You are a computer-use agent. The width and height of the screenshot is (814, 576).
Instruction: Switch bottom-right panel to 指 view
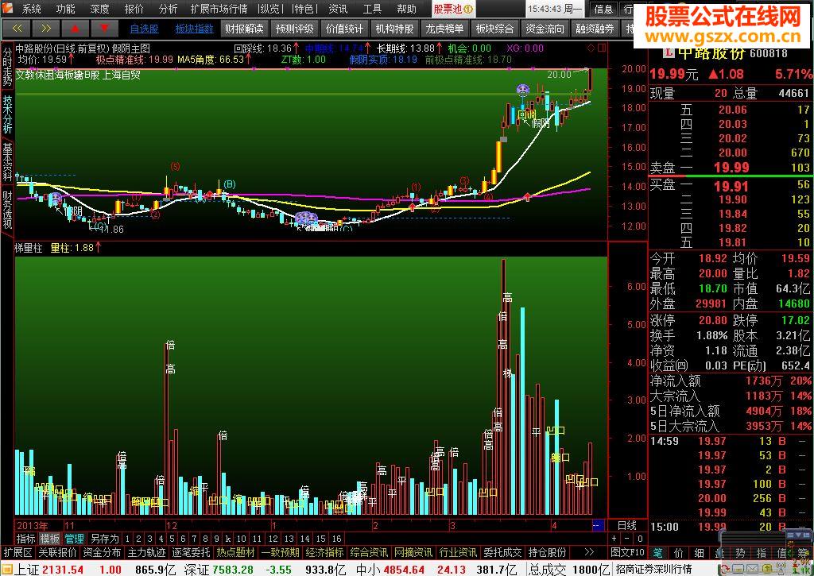point(762,553)
